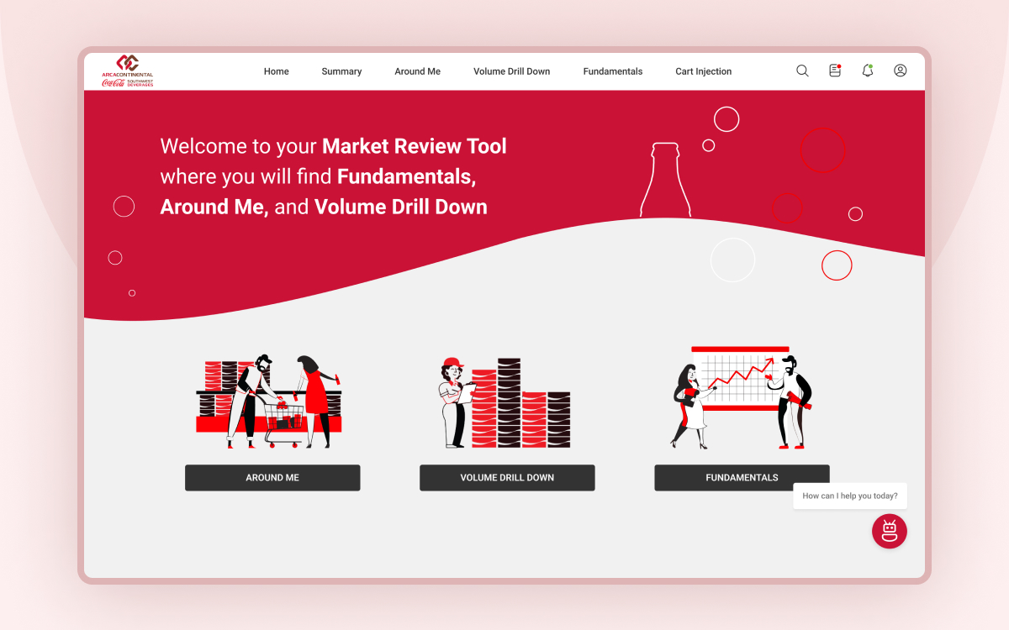Select Around Me in navigation bar
The width and height of the screenshot is (1009, 630).
pyautogui.click(x=417, y=71)
